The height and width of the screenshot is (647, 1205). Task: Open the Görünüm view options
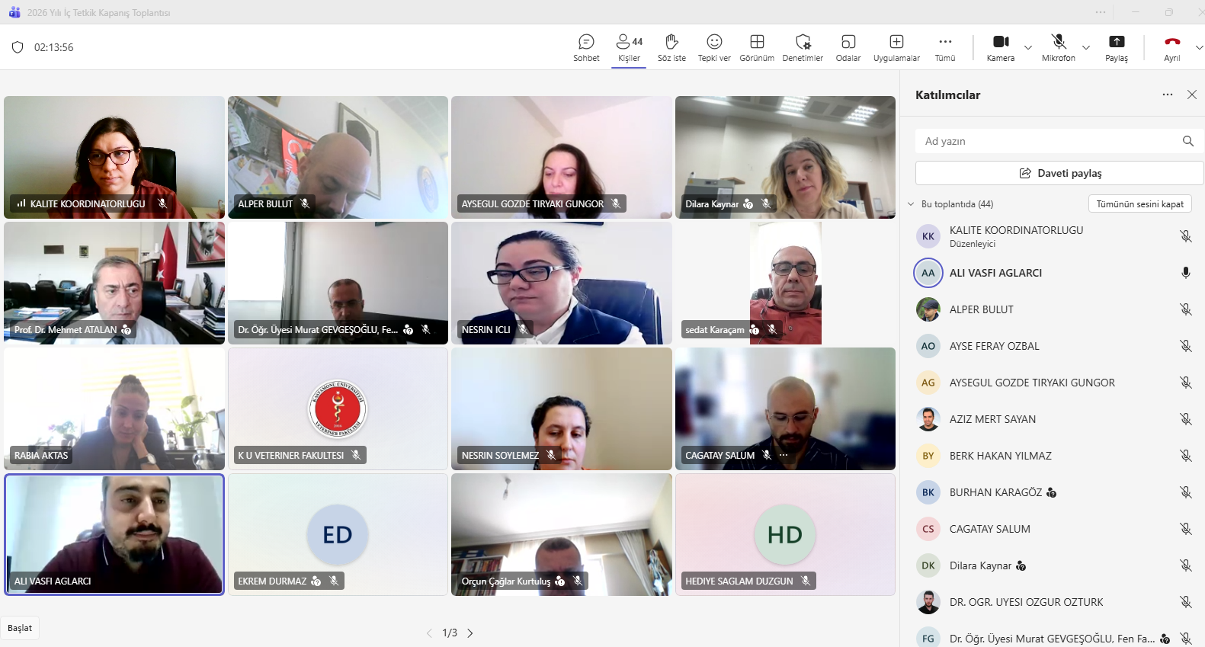(757, 47)
